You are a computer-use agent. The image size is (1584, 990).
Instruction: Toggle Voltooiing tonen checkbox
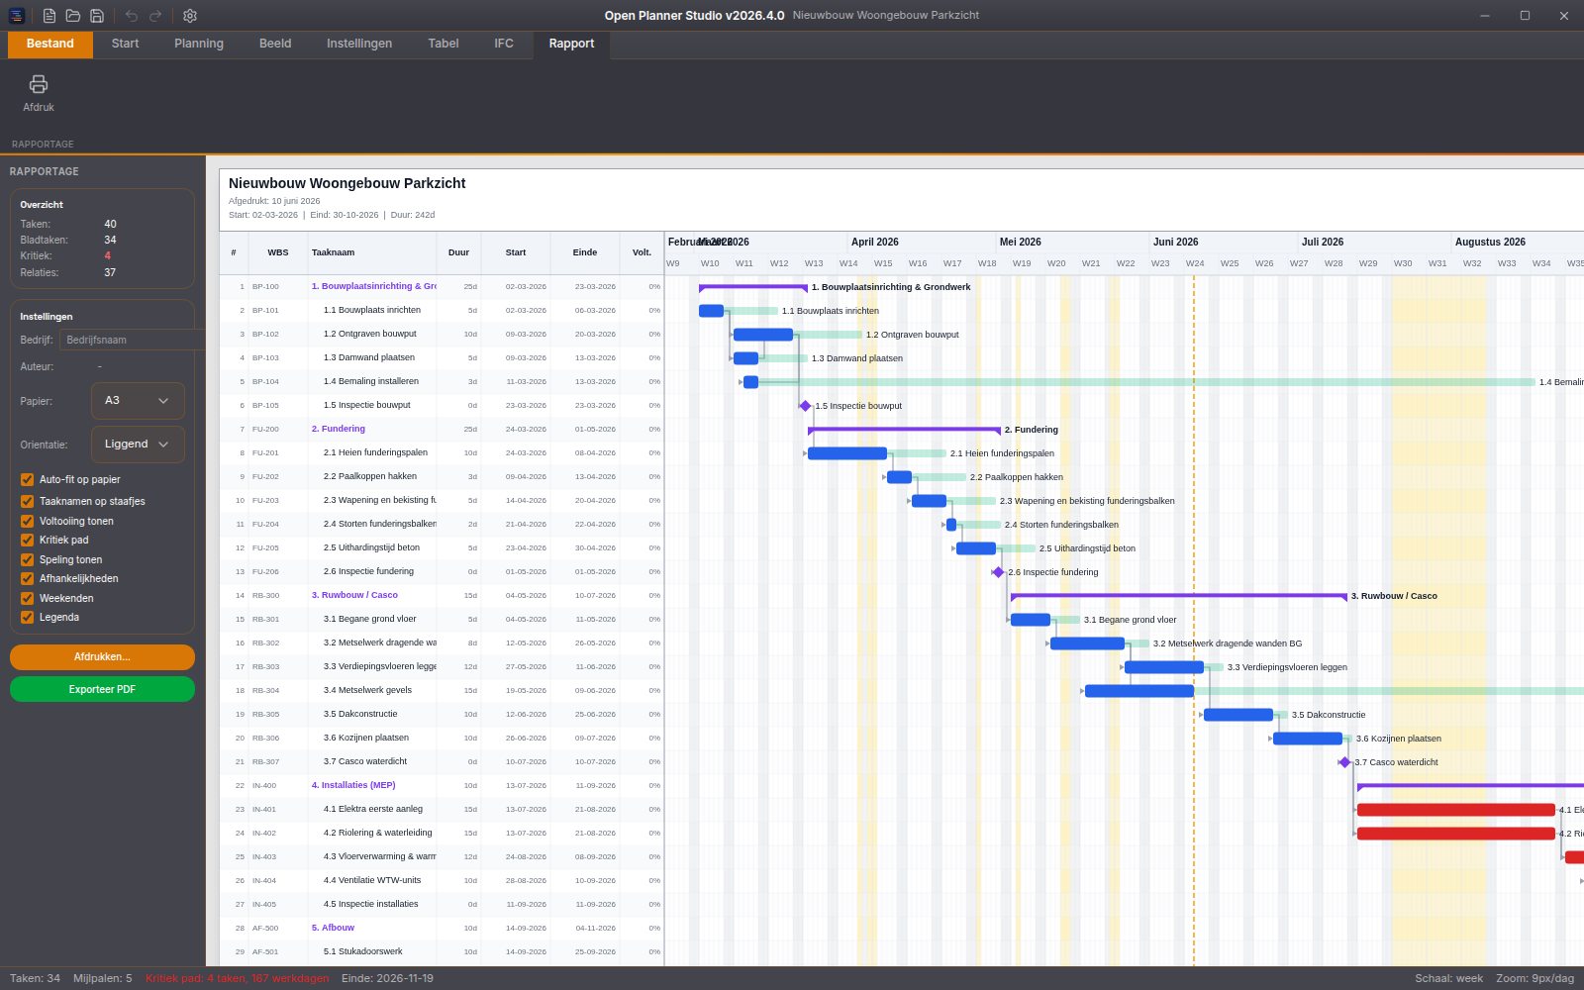point(28,521)
